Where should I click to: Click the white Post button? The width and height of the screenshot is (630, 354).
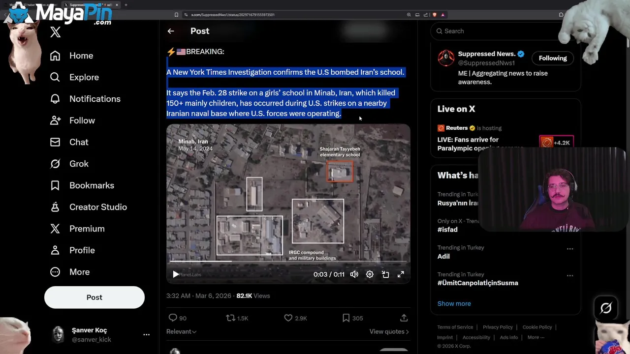[x=94, y=297]
